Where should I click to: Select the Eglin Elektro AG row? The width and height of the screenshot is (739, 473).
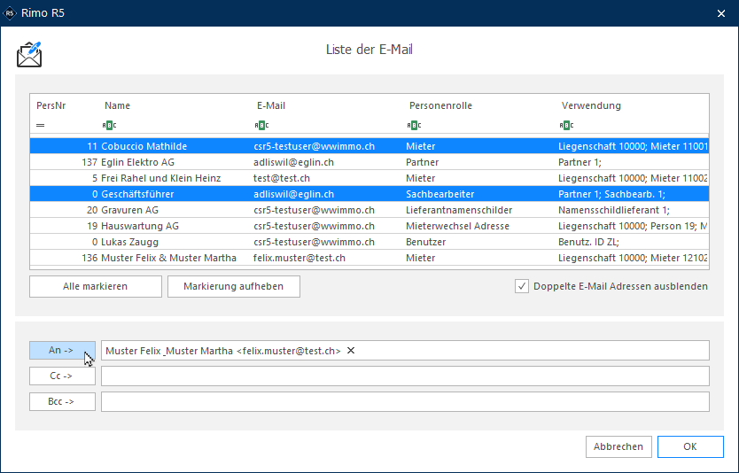369,162
